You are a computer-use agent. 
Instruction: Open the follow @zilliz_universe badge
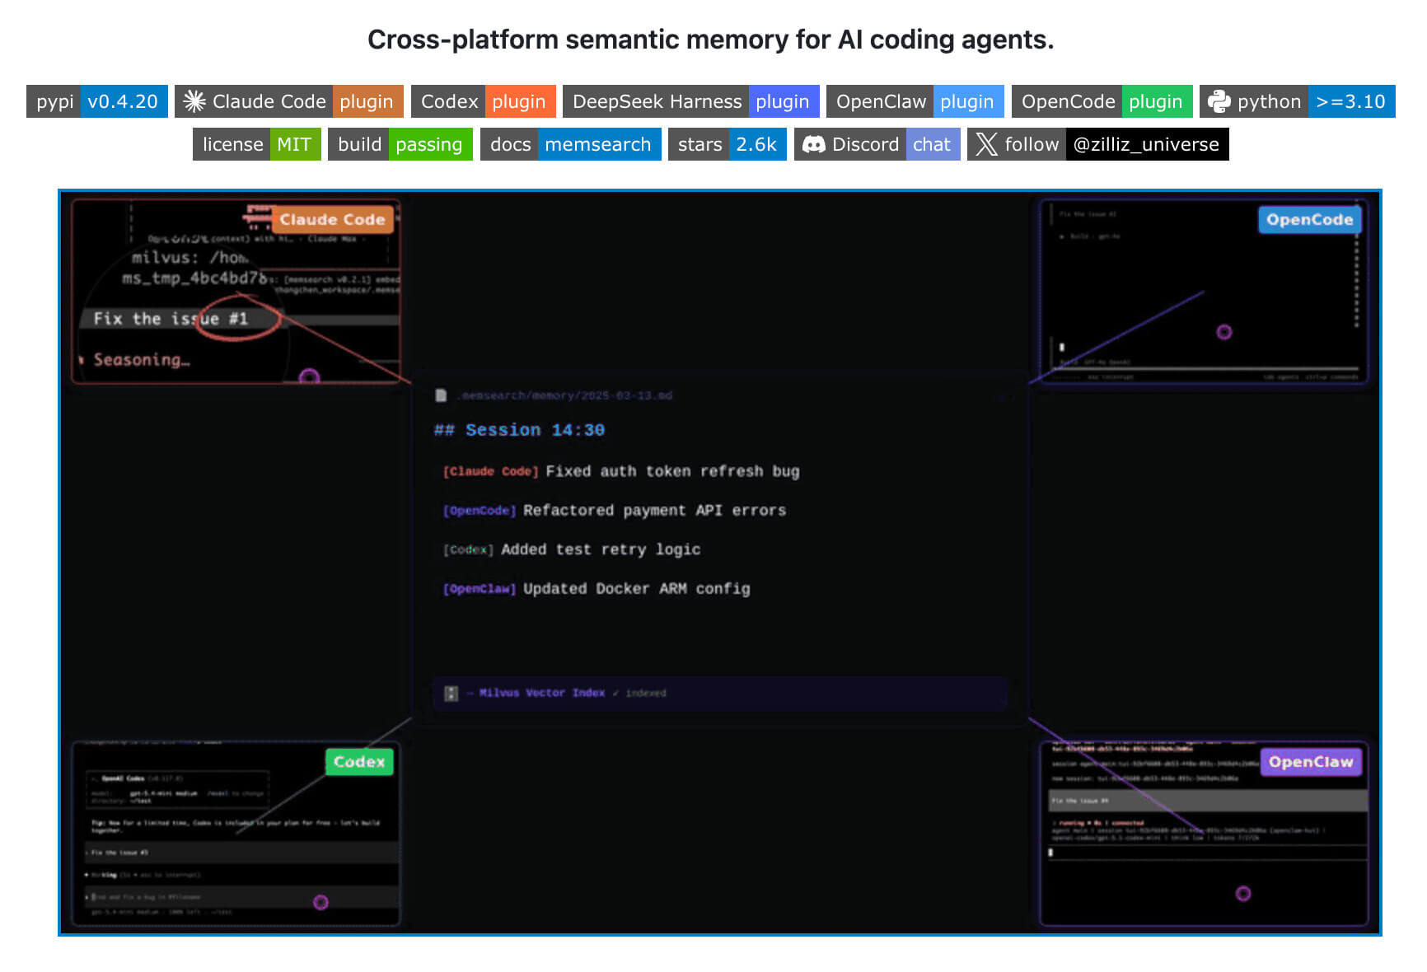[1098, 144]
